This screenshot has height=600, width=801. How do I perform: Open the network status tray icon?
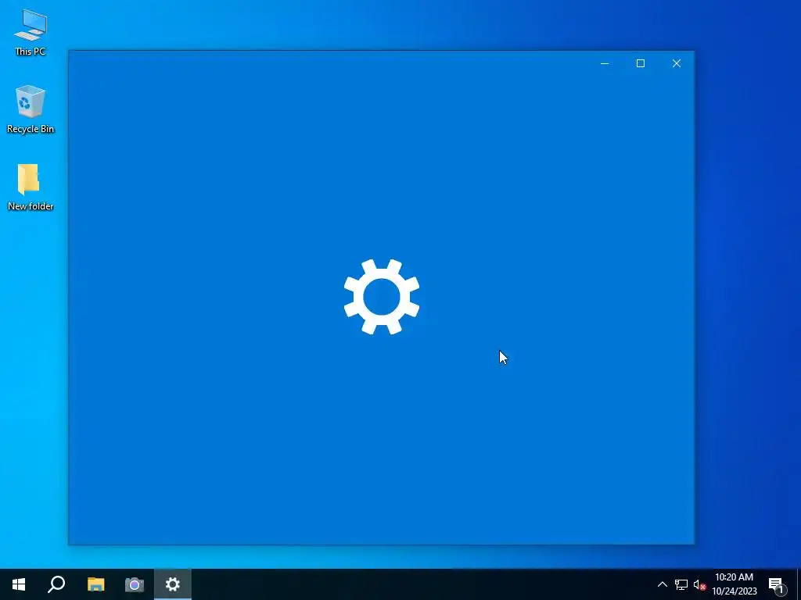pyautogui.click(x=681, y=584)
